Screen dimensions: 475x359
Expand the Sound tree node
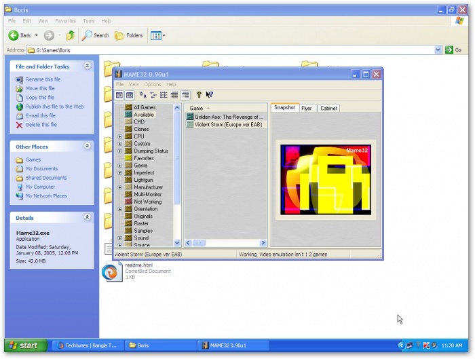point(120,238)
